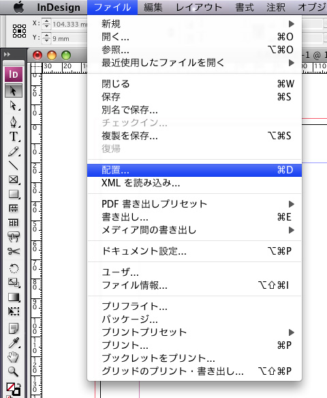Select the Selection tool (black arrow)
Screen dimensions: 327x398
(x=14, y=91)
